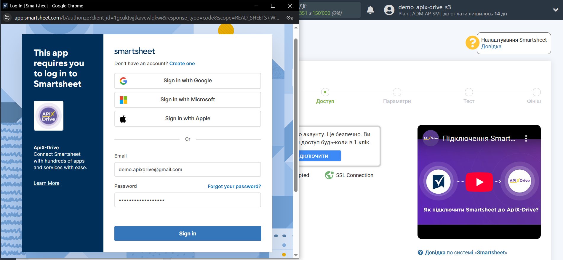
Task: Click Sign in with Apple
Action: (188, 119)
